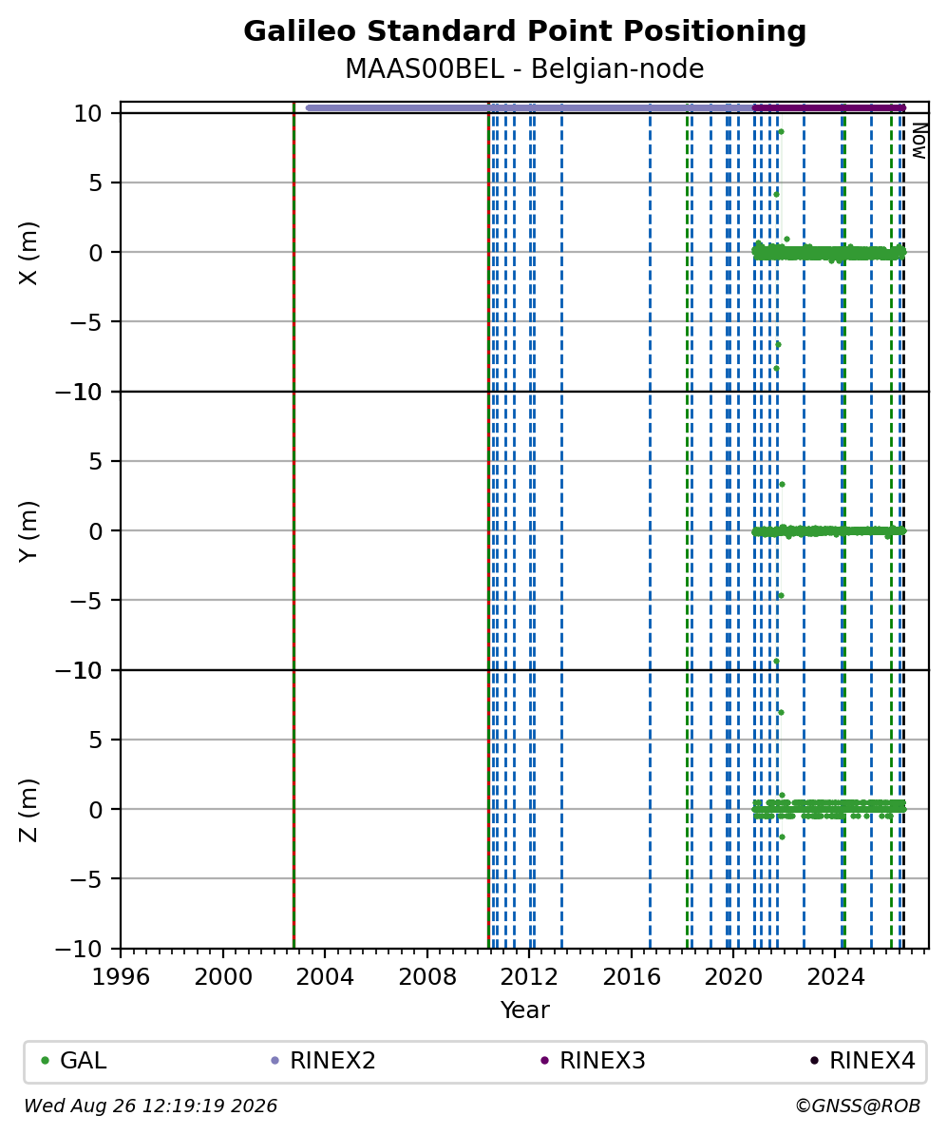The height and width of the screenshot is (1135, 947).
Task: Click the RINEX2 legend entry
Action: click(323, 1061)
